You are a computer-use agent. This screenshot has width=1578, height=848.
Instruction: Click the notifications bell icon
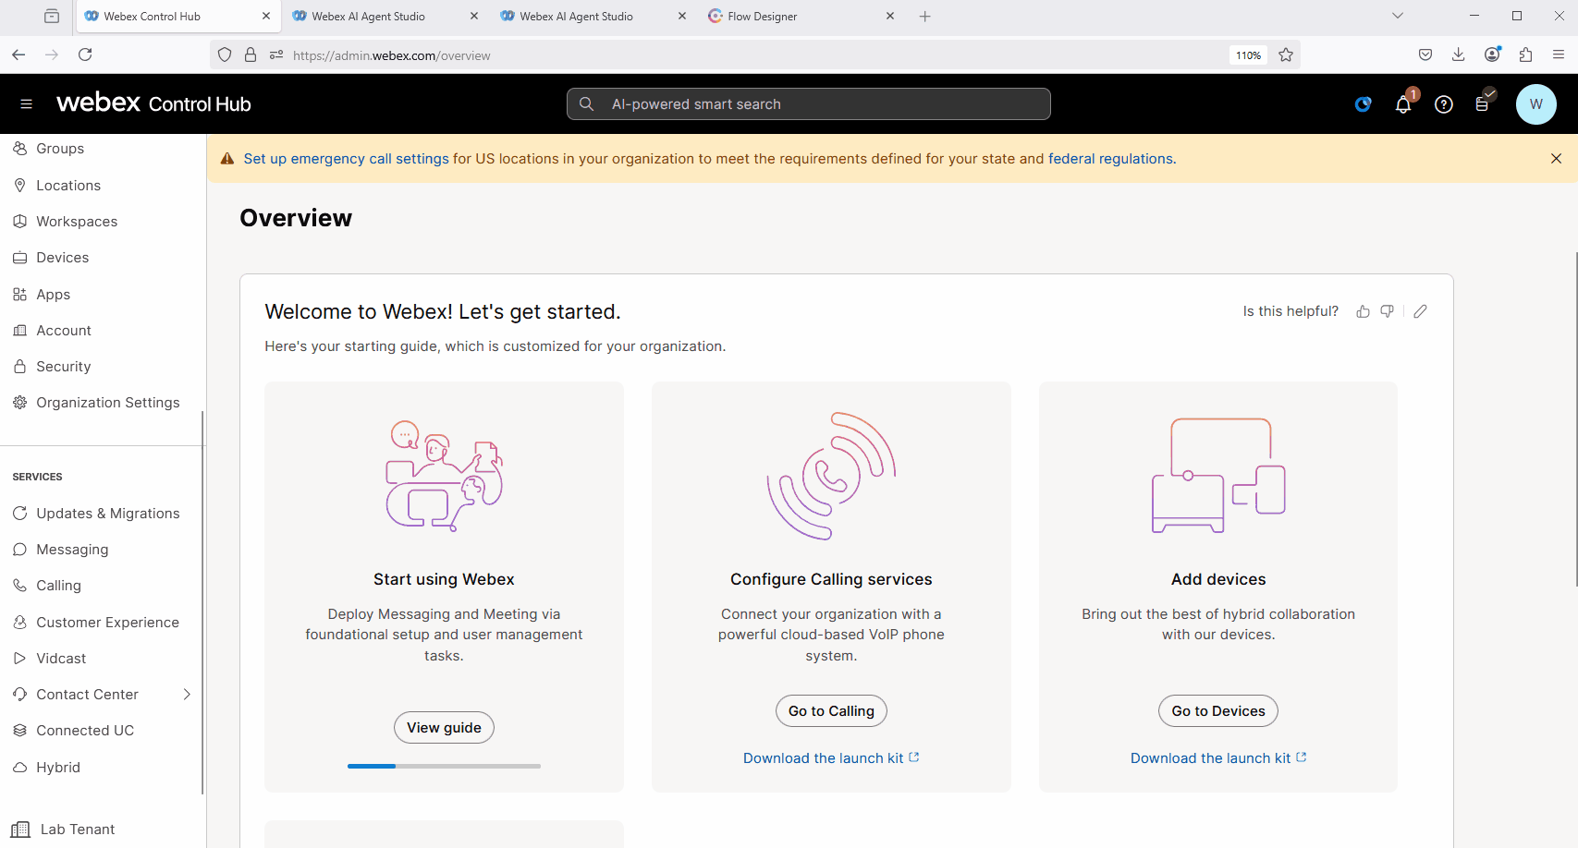(x=1402, y=105)
